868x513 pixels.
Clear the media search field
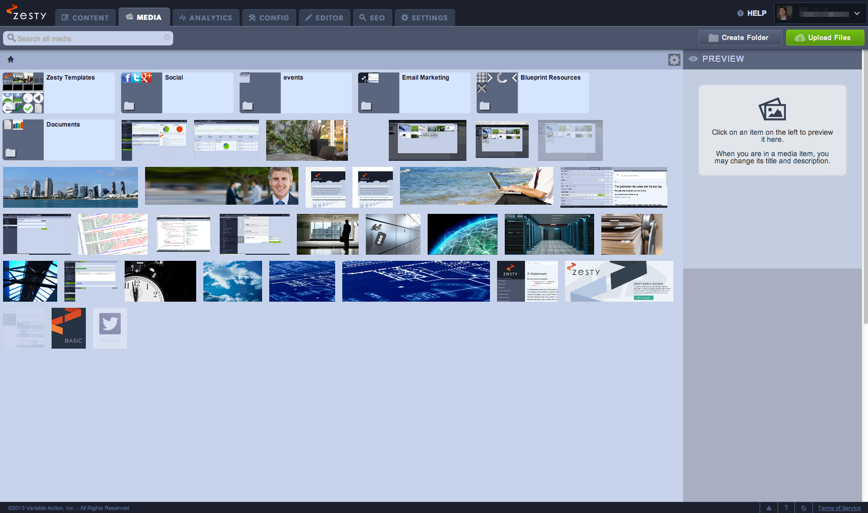pos(167,37)
